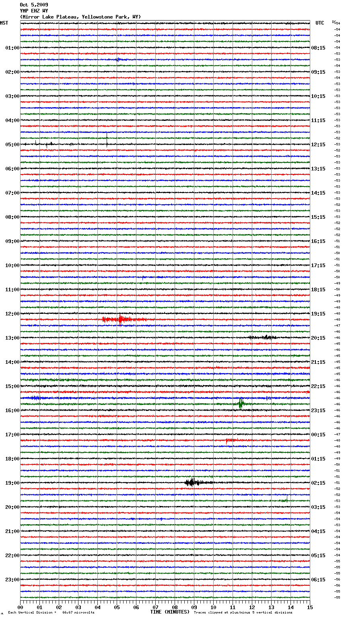The height and width of the screenshot is (618, 342).
Task: Click the 22:15 UTC time label
Action: click(318, 386)
